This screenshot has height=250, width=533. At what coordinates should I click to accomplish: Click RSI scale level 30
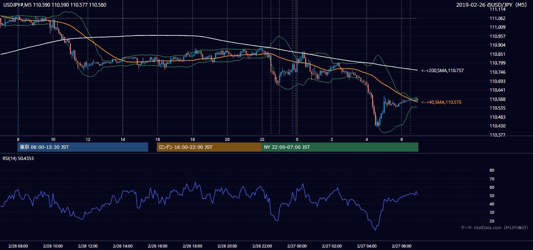tap(492, 212)
